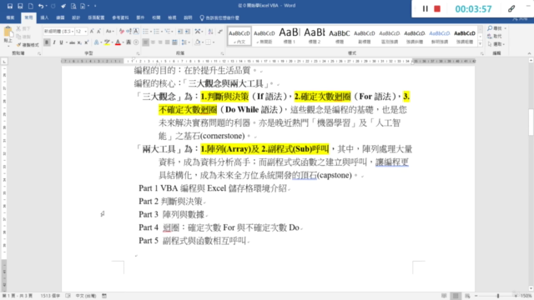Click the zoom slider in status bar

pyautogui.click(x=497, y=296)
